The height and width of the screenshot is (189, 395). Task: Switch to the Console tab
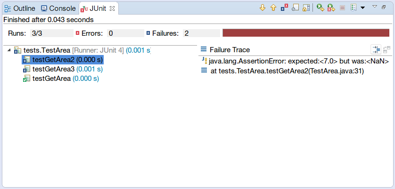tap(58, 8)
